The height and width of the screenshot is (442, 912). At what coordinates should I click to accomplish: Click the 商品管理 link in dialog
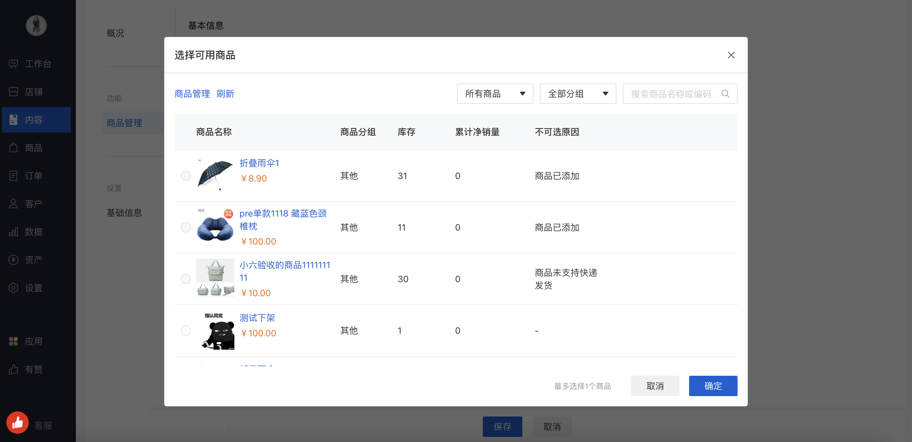click(192, 94)
